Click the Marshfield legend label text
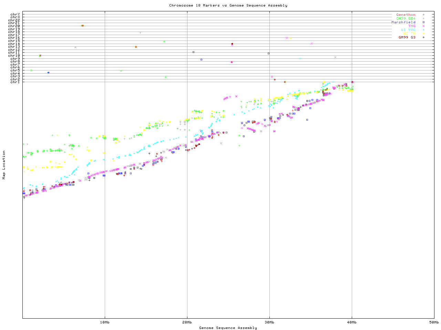The width and height of the screenshot is (441, 330). pos(403,22)
